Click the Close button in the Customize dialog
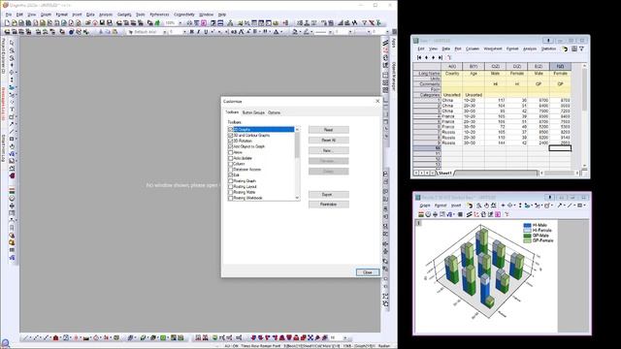621x349 pixels. pos(368,272)
